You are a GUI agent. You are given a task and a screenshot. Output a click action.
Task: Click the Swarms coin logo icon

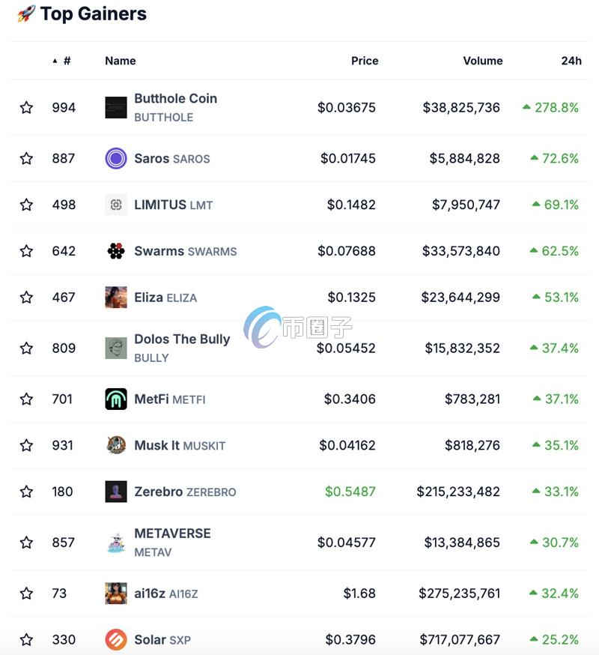[116, 251]
